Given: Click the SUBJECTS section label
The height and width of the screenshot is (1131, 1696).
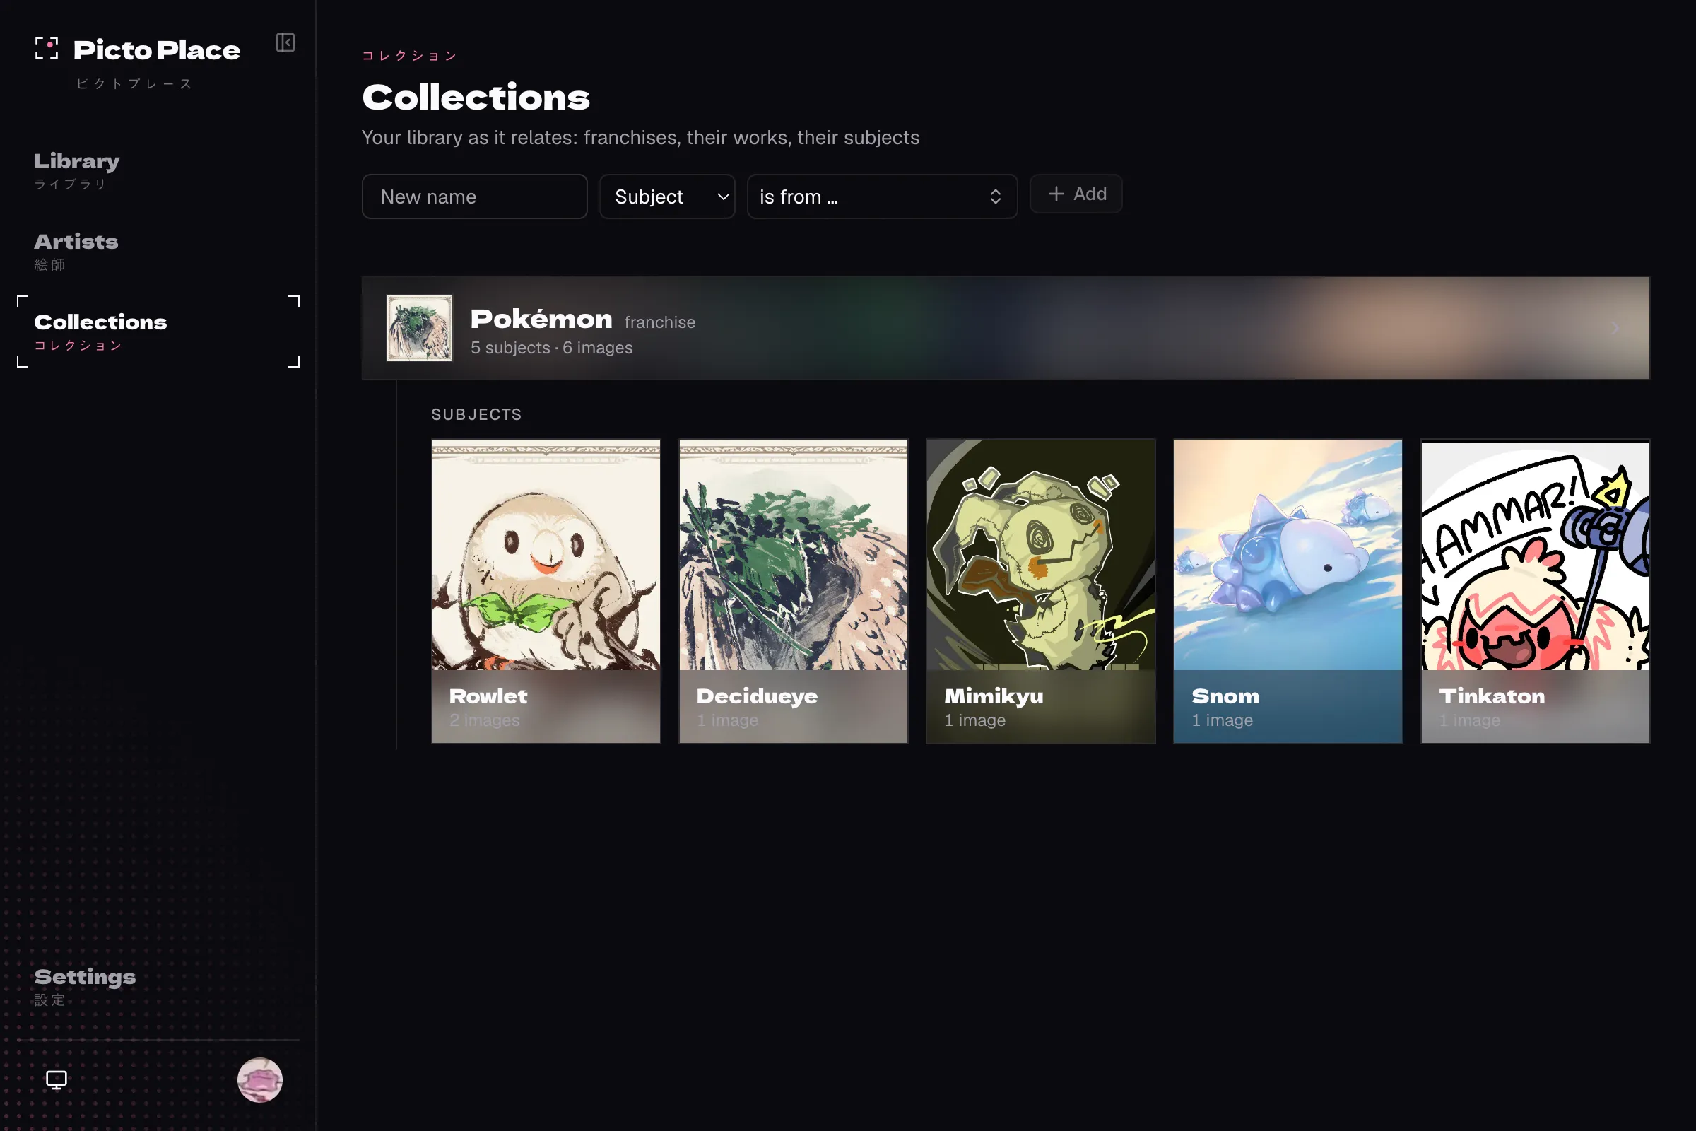Looking at the screenshot, I should click(x=476, y=414).
